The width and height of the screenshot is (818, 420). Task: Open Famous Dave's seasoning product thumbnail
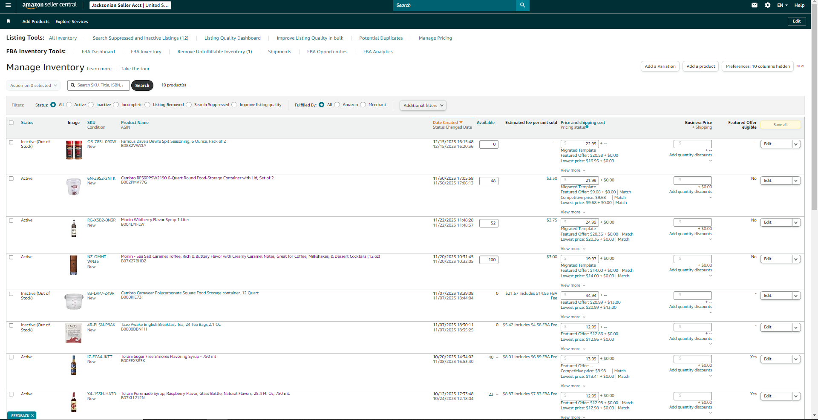74,150
